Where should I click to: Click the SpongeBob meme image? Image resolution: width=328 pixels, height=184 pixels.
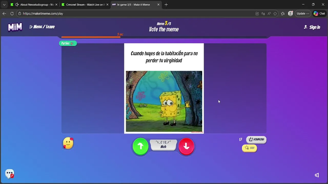tap(164, 101)
